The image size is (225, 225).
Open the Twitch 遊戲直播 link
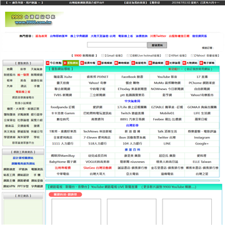tap(132, 113)
